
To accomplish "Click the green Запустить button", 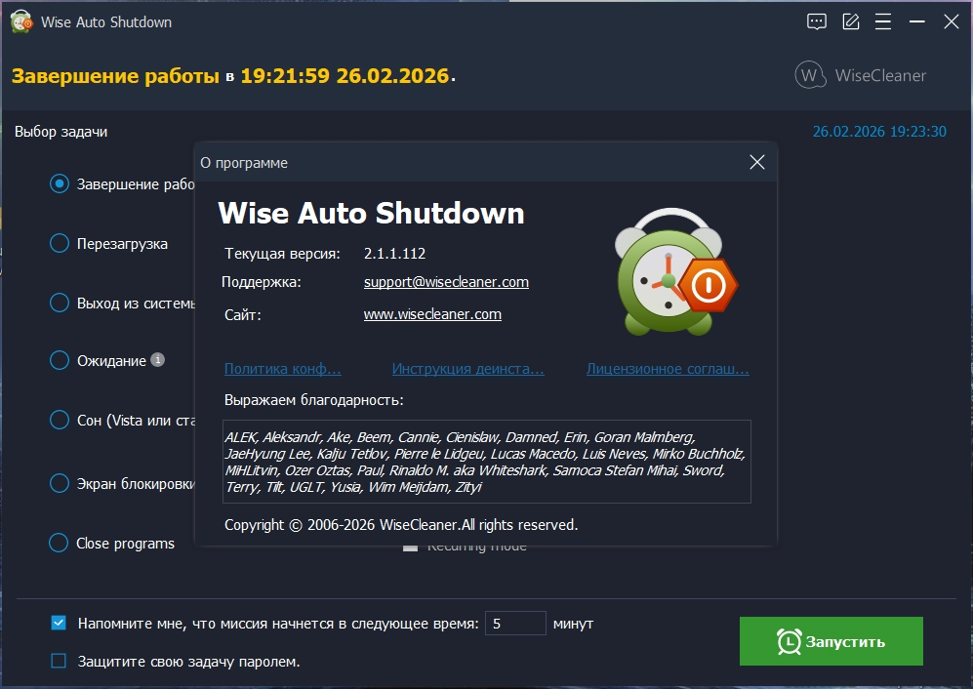I will tap(831, 641).
